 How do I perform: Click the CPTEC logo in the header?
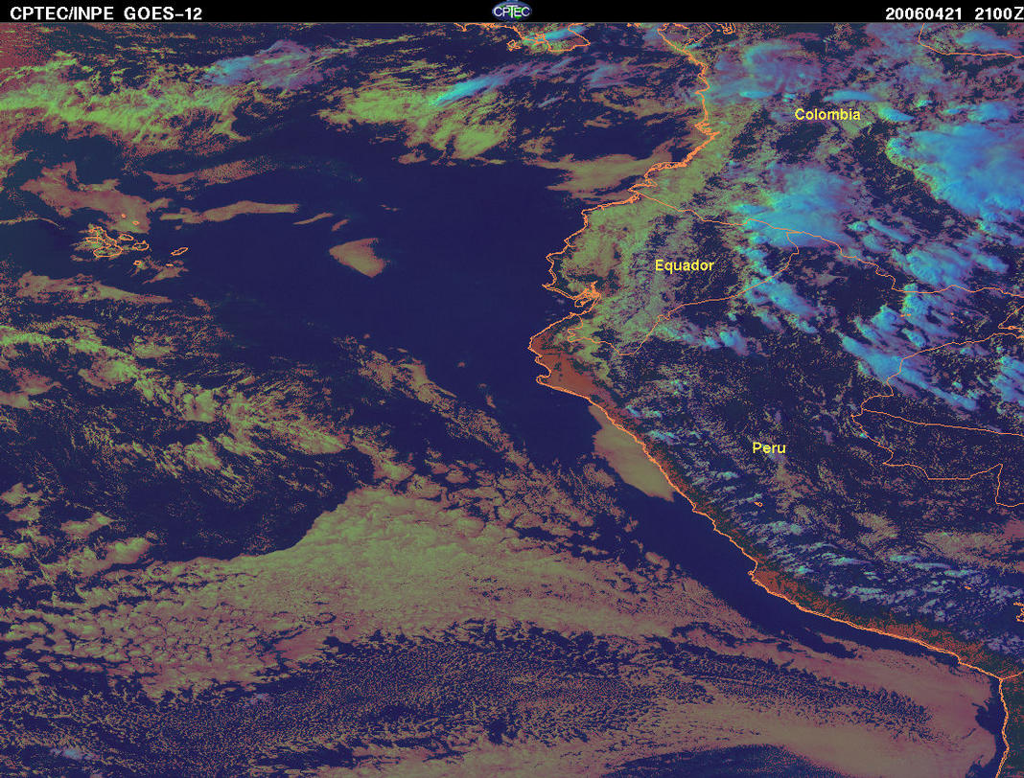pyautogui.click(x=511, y=11)
